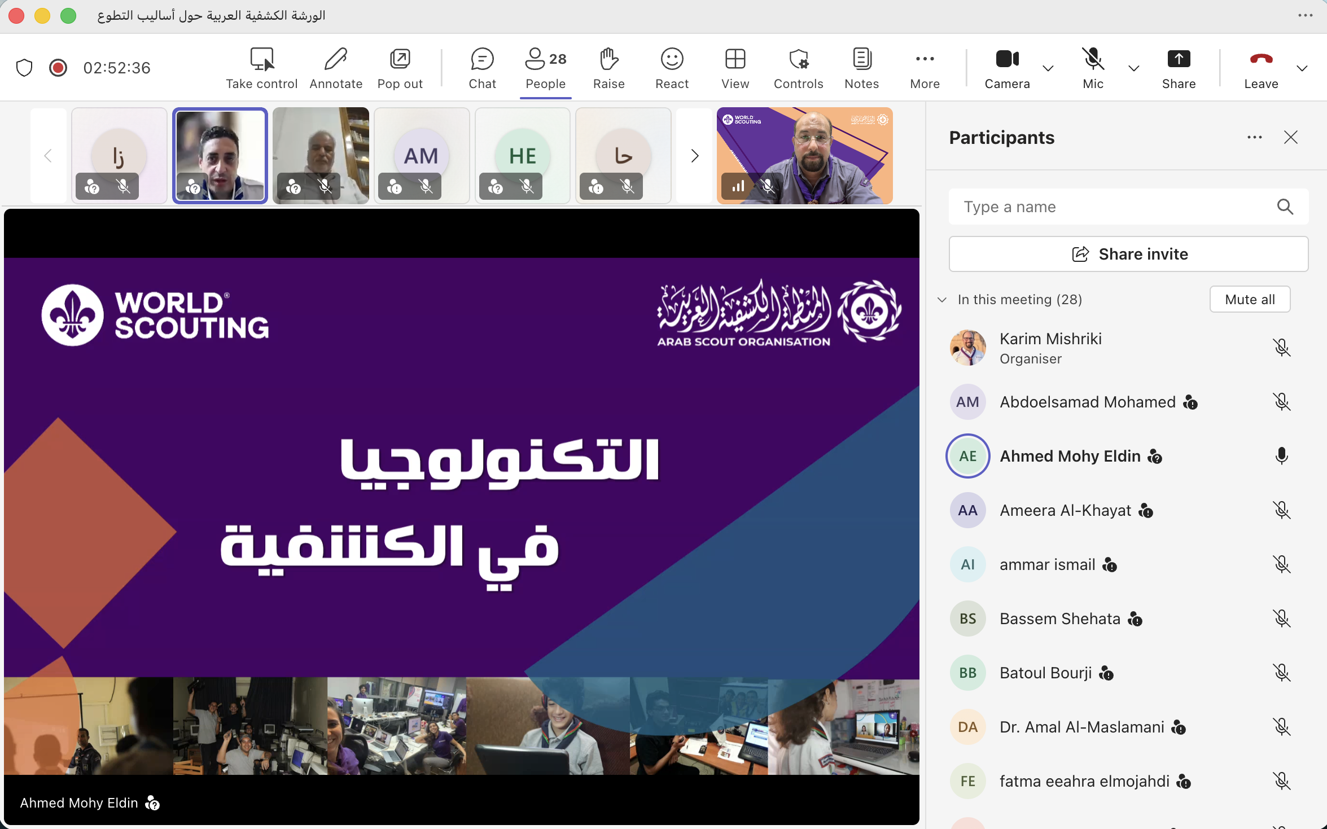Click the Take control toolbar button
Screen dimensions: 1327x829
[x=261, y=68]
